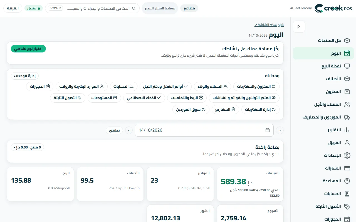Open the شرح هذه الشاشة link
Image resolution: width=356 pixels, height=222 pixels.
[x=269, y=25]
